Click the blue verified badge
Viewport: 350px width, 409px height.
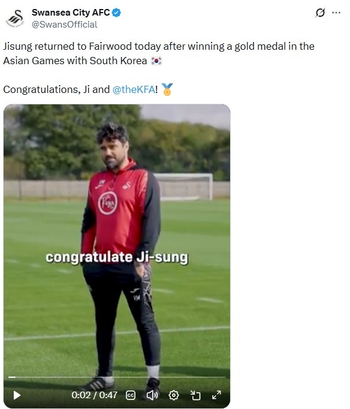point(116,13)
